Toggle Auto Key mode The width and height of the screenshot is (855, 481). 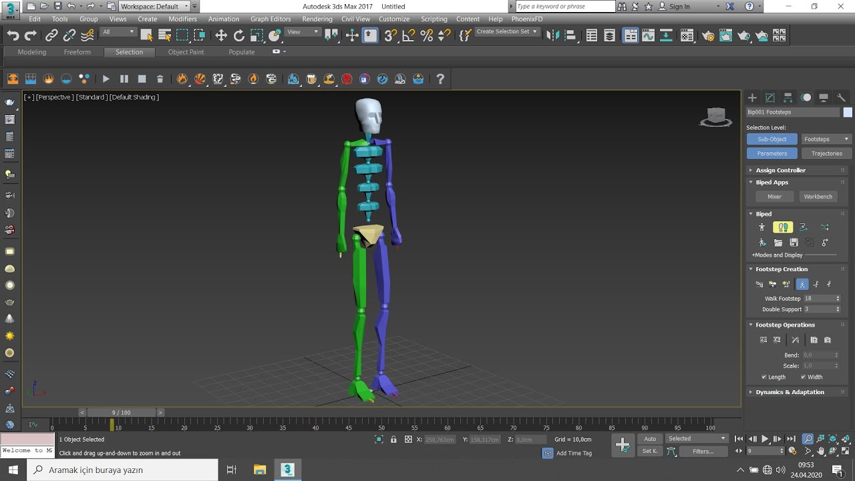pos(650,439)
